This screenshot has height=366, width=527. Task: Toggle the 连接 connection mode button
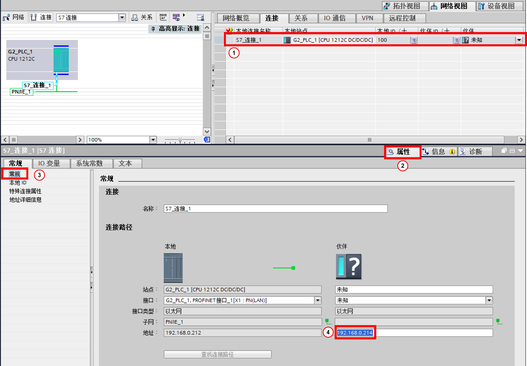41,18
